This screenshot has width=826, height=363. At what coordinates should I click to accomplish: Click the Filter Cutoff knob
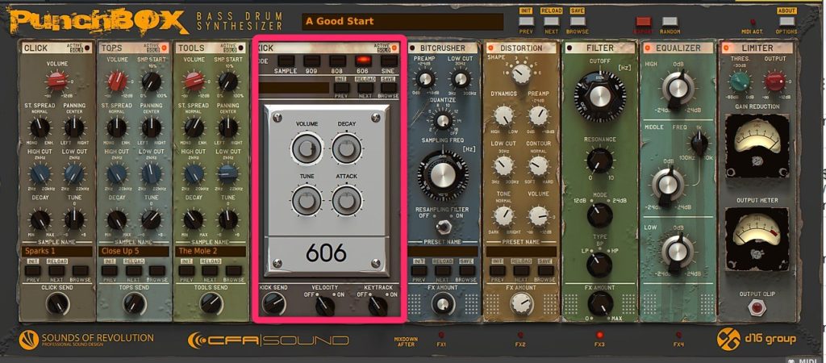[599, 96]
